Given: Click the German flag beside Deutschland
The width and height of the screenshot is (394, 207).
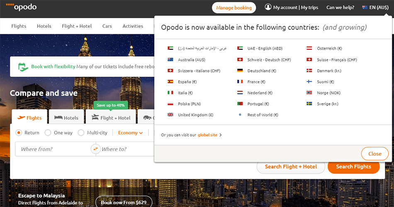Looking at the screenshot, I should 240,70.
